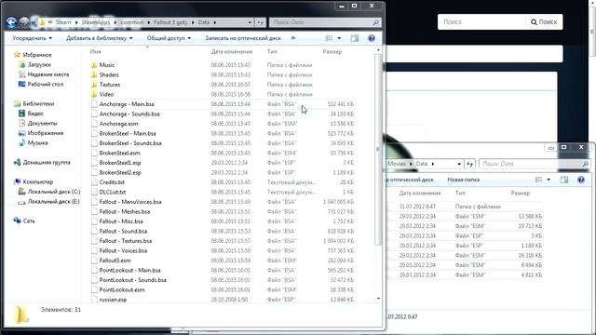Open the Документы library

pos(42,124)
